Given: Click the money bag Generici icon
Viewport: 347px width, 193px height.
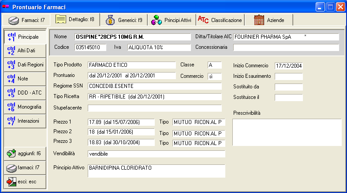Looking at the screenshot, I should (110, 20).
